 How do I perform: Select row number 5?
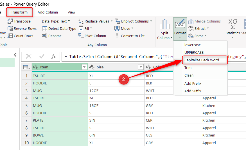tap(26, 106)
